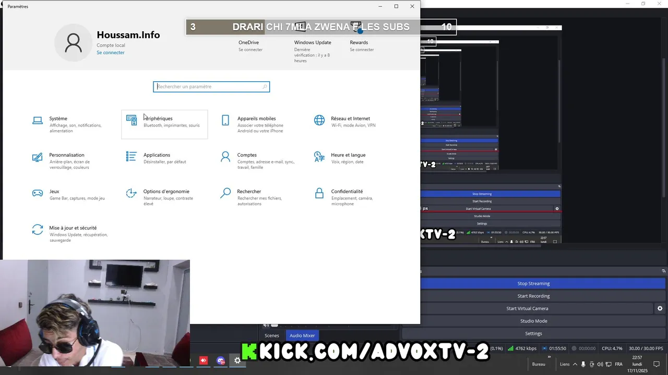The width and height of the screenshot is (668, 375).
Task: Click the 30.00 / 30.00 FPS status
Action: pos(646,348)
